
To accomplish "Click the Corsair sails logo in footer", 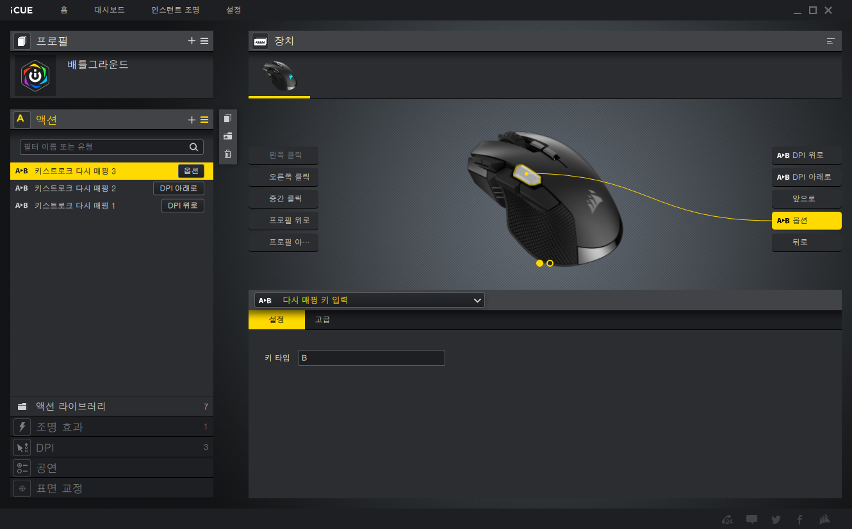I will pyautogui.click(x=825, y=519).
